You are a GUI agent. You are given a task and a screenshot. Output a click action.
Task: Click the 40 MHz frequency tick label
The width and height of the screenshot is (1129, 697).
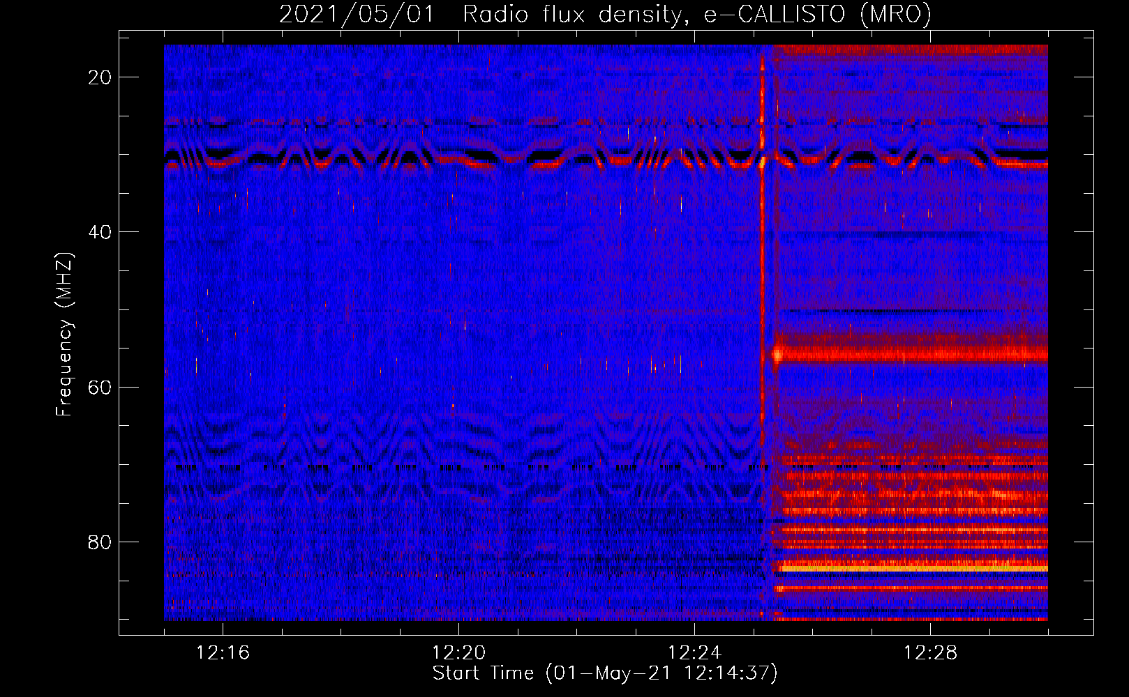coord(100,232)
